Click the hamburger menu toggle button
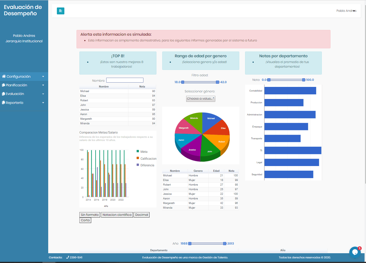 tap(60, 11)
